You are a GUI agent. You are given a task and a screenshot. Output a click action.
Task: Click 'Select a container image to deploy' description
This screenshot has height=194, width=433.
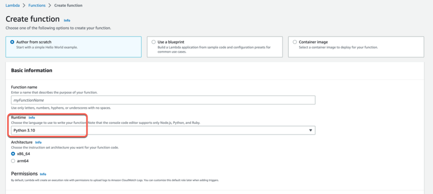338,47
